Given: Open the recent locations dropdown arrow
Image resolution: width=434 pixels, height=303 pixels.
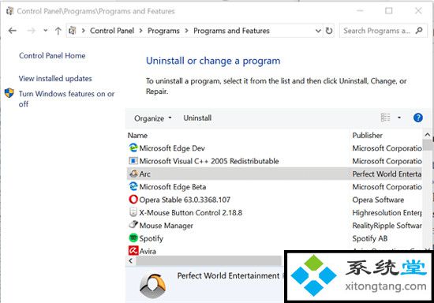Looking at the screenshot, I should (46, 31).
